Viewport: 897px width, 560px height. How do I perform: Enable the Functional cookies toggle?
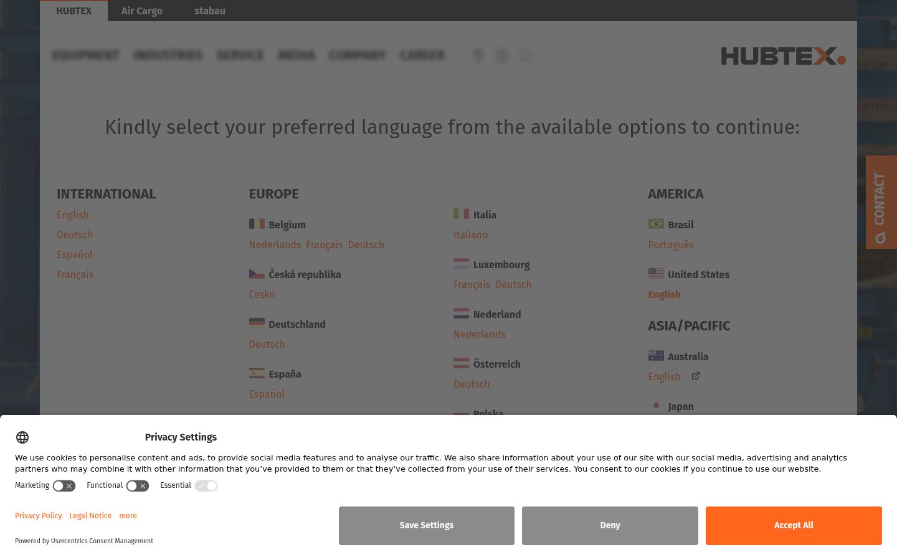click(x=138, y=486)
